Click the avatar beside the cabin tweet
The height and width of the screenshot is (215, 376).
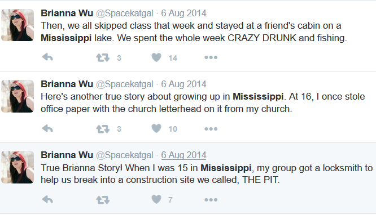(18, 25)
